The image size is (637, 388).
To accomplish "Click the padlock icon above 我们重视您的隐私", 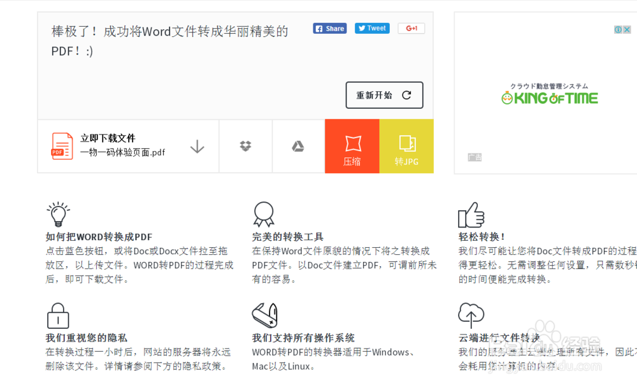I will [x=58, y=315].
